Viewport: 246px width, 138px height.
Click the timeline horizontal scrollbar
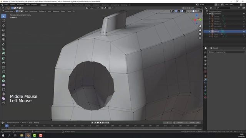[x=101, y=130]
